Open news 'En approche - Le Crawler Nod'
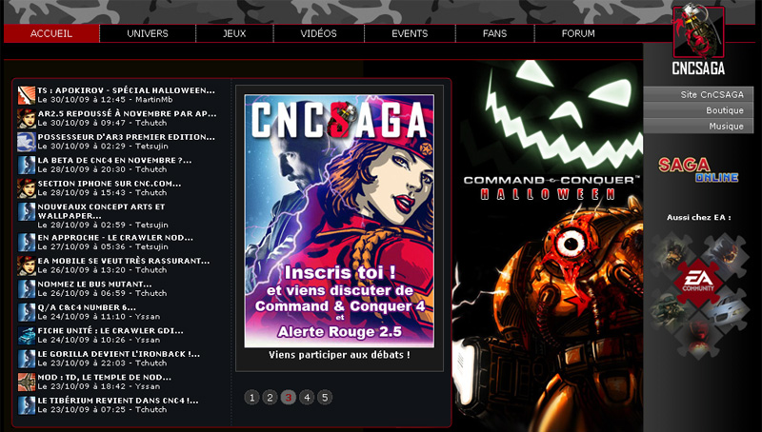 tap(115, 238)
